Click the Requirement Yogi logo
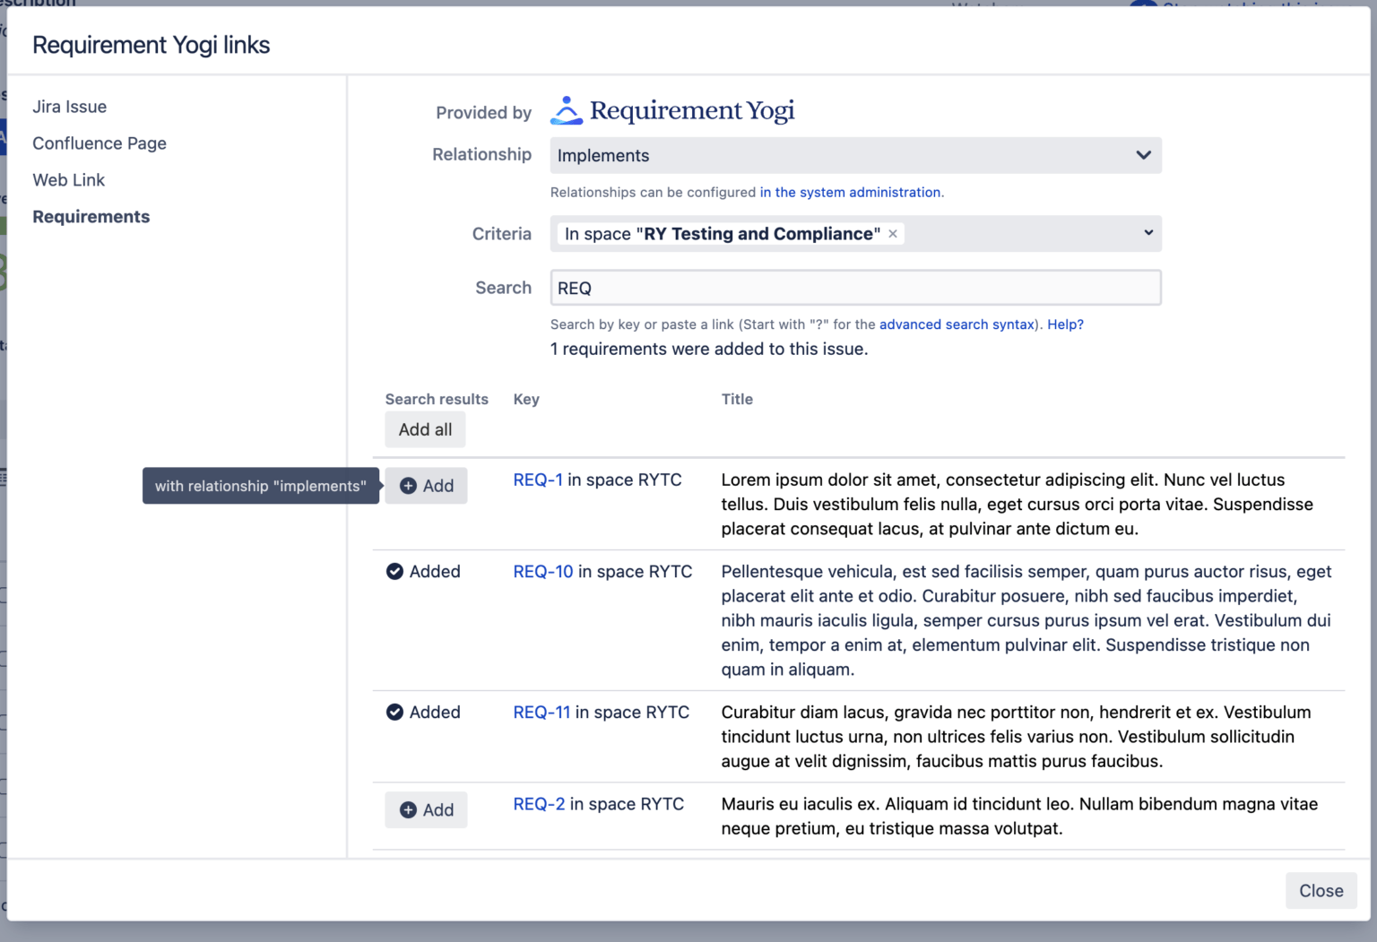The height and width of the screenshot is (942, 1377). coord(672,109)
